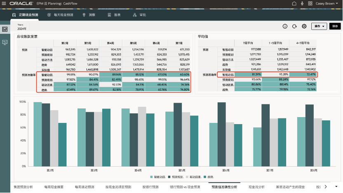
Task: Open the hamburger navigator menu
Action: [x=4, y=3]
